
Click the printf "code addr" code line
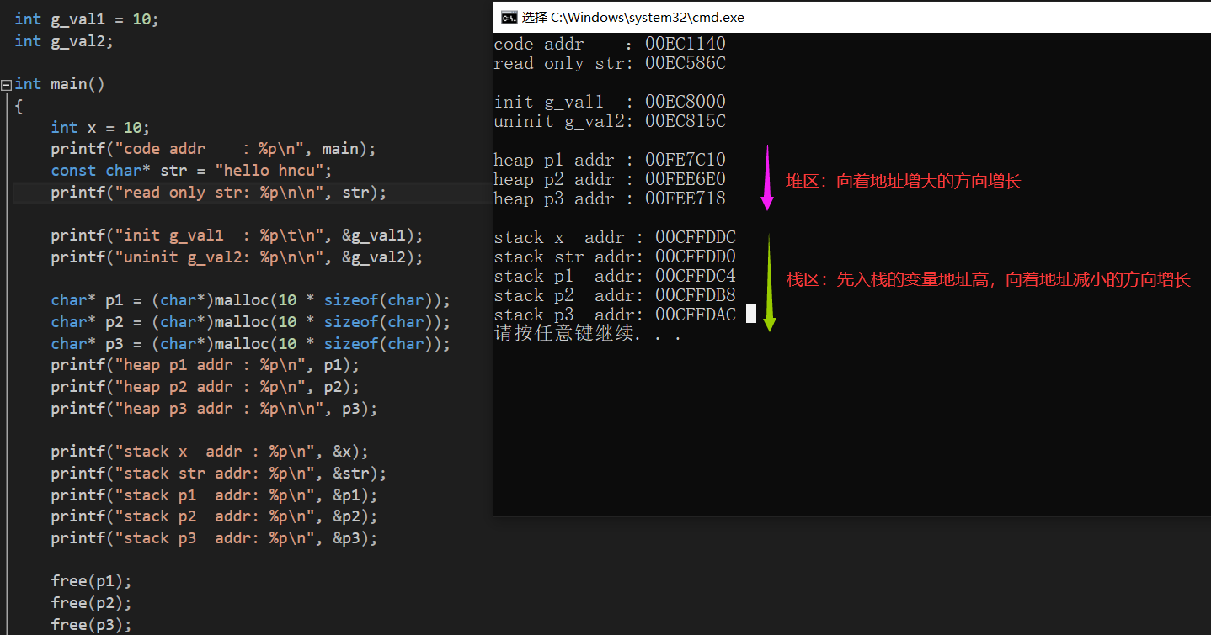tap(213, 149)
